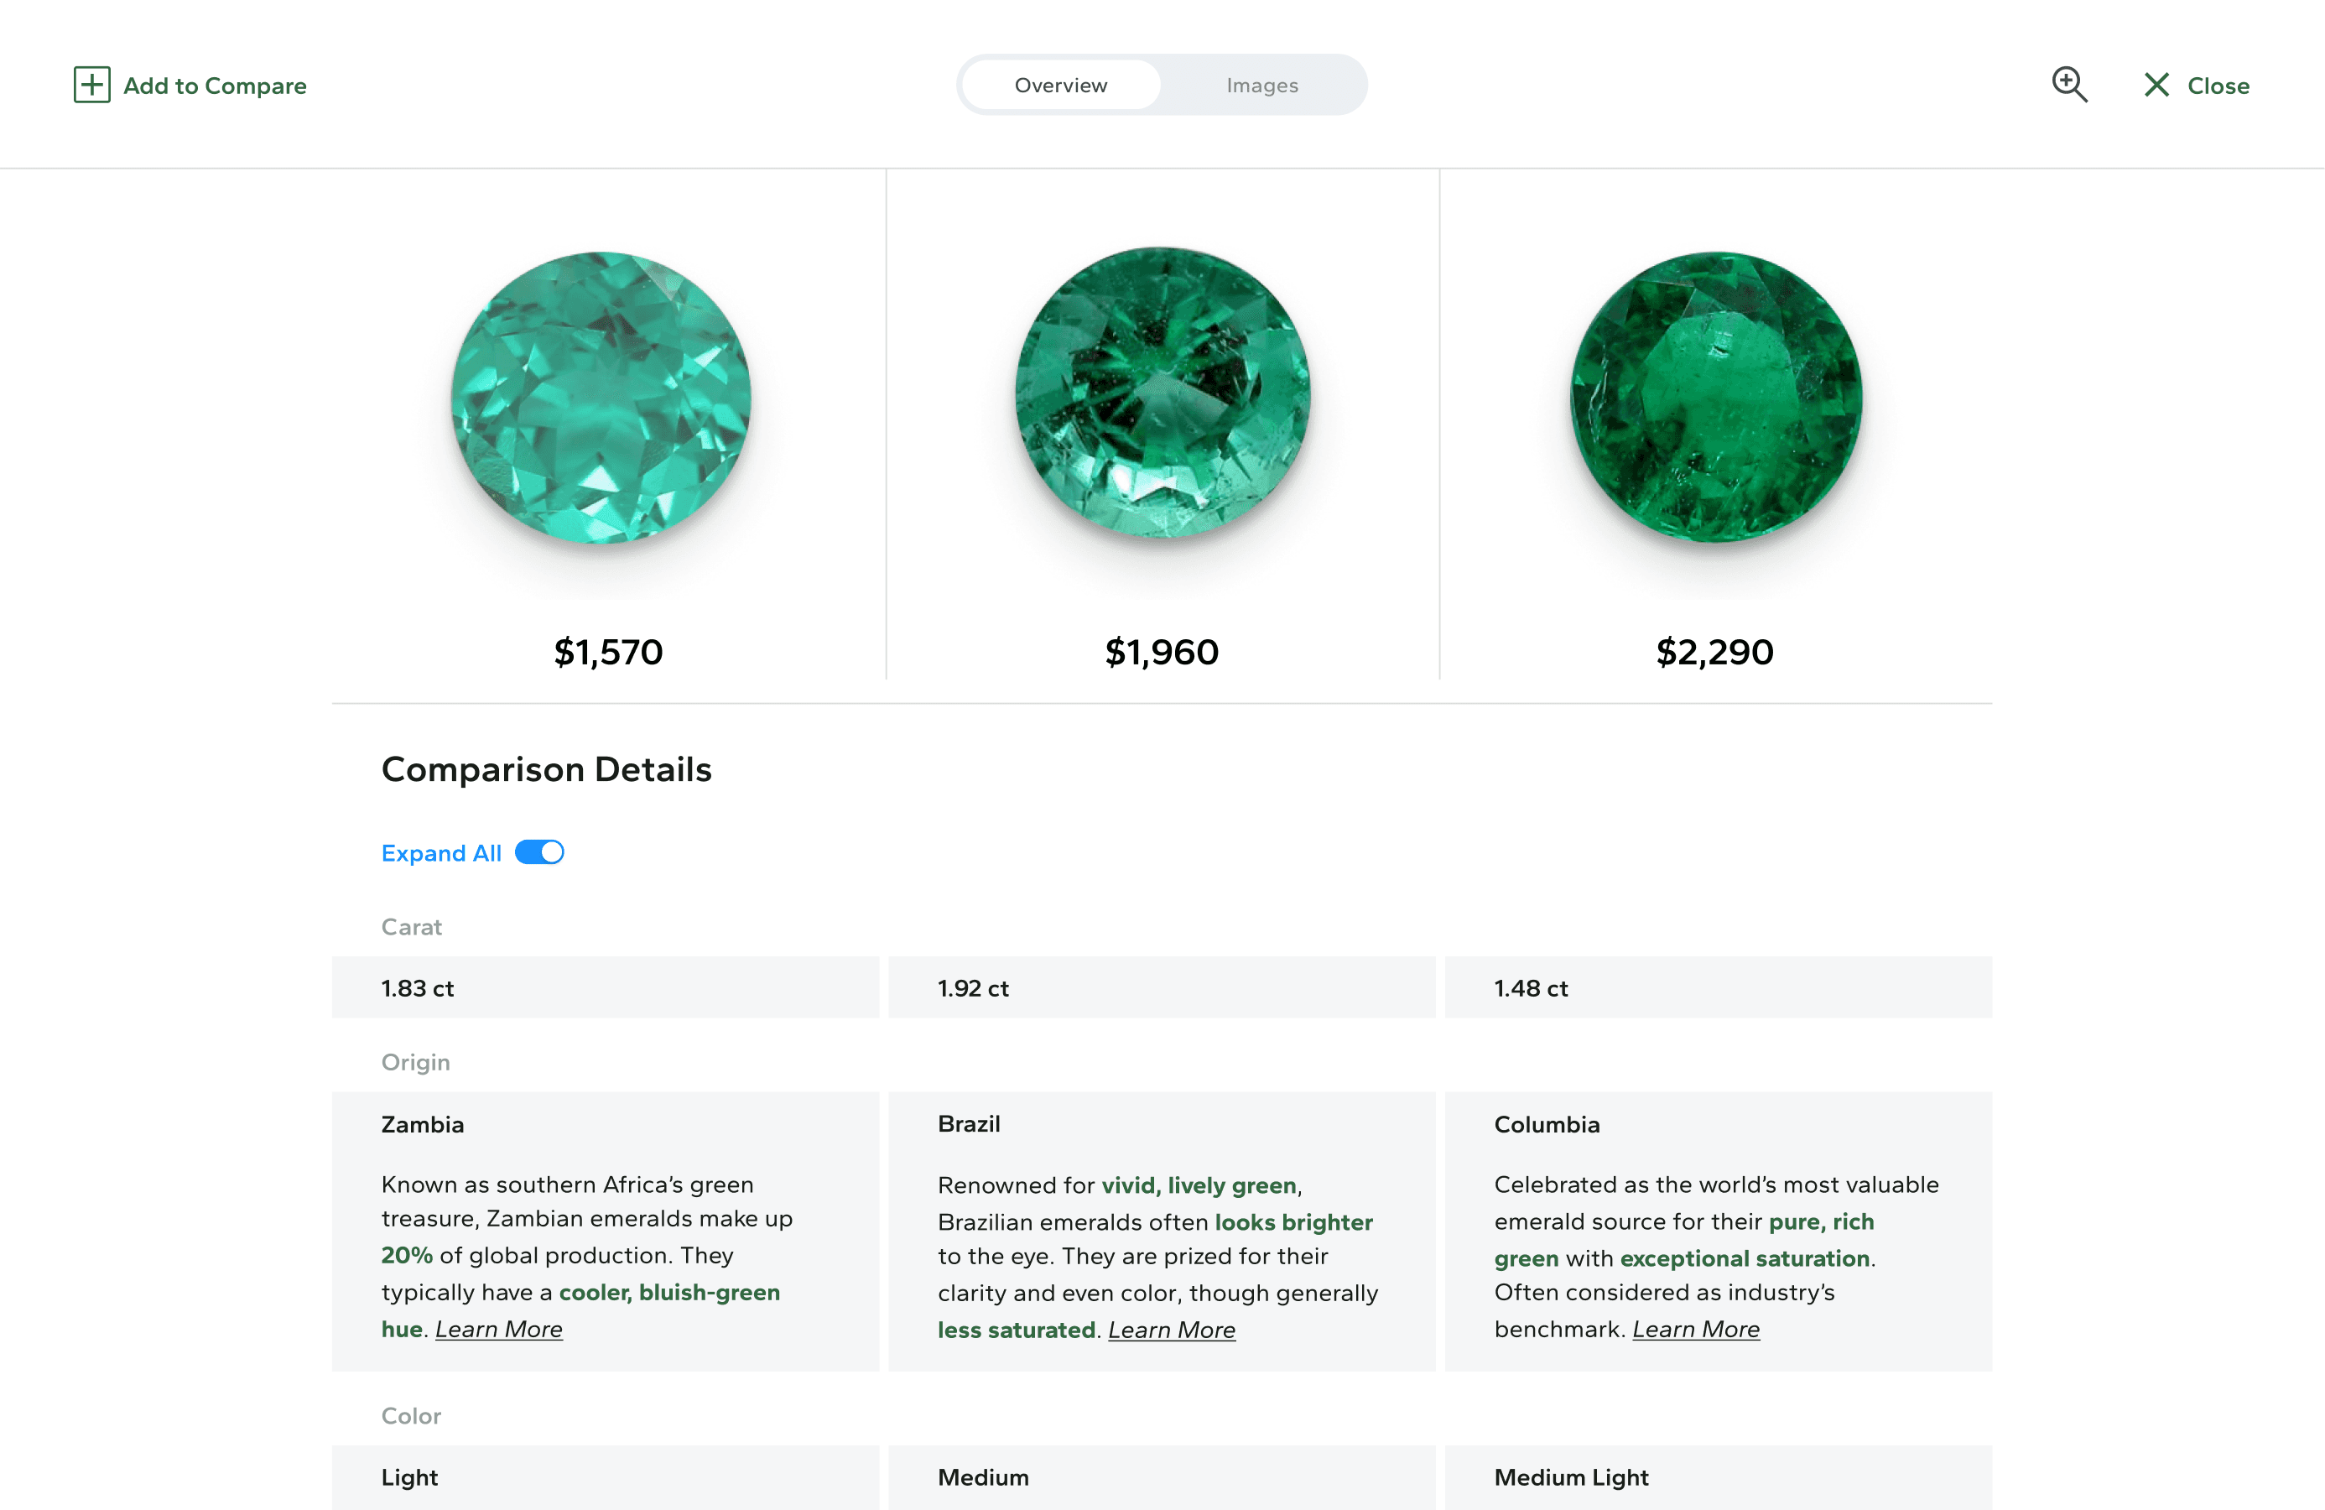The height and width of the screenshot is (1510, 2325).
Task: Click the 1.48 ct carat cell
Action: [1719, 988]
